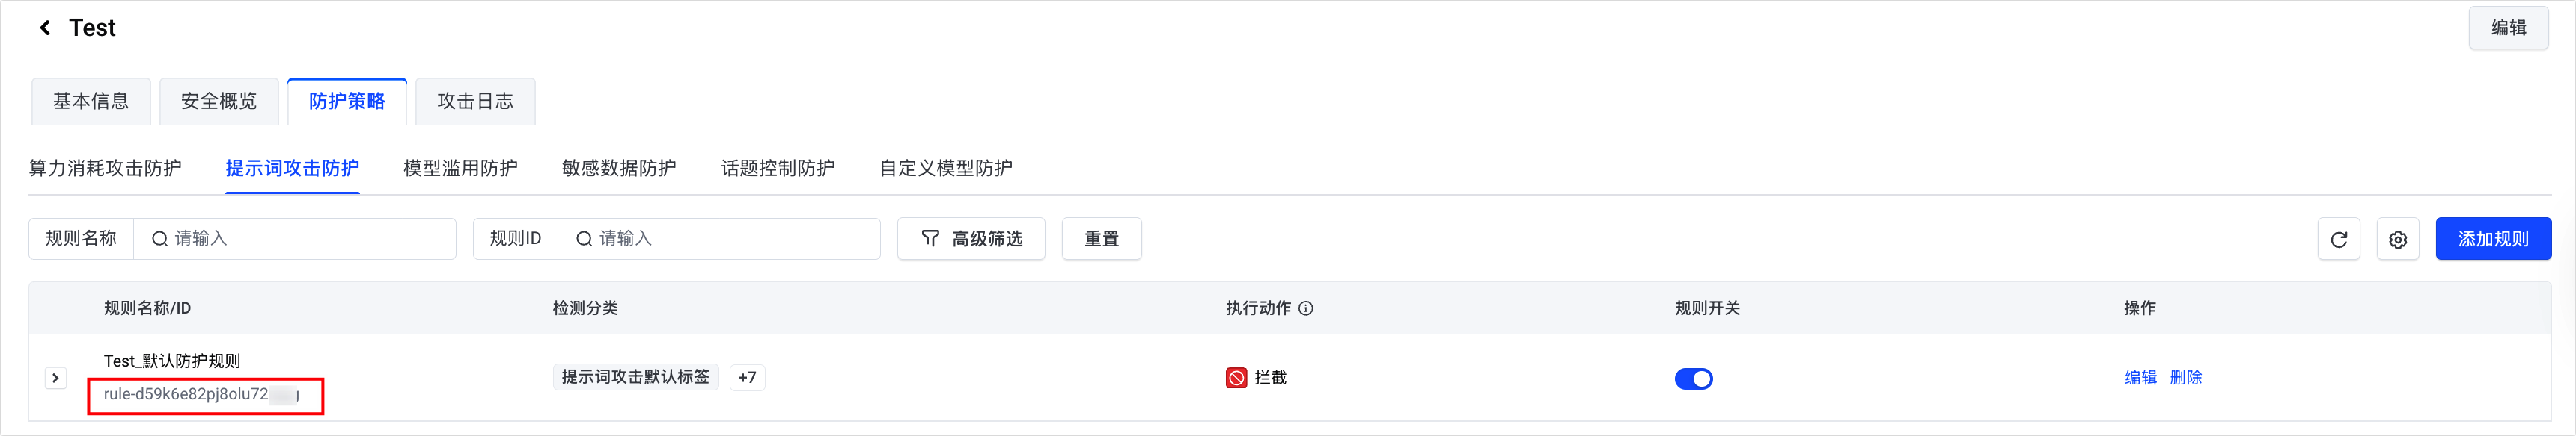
Task: Click the search icon in 规则名称 field
Action: coord(159,240)
